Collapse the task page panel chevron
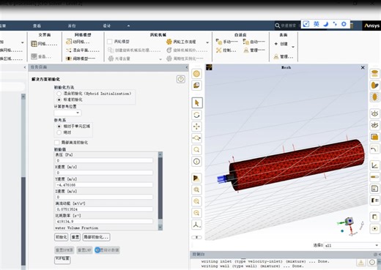The width and height of the screenshot is (381, 270). 187,67
